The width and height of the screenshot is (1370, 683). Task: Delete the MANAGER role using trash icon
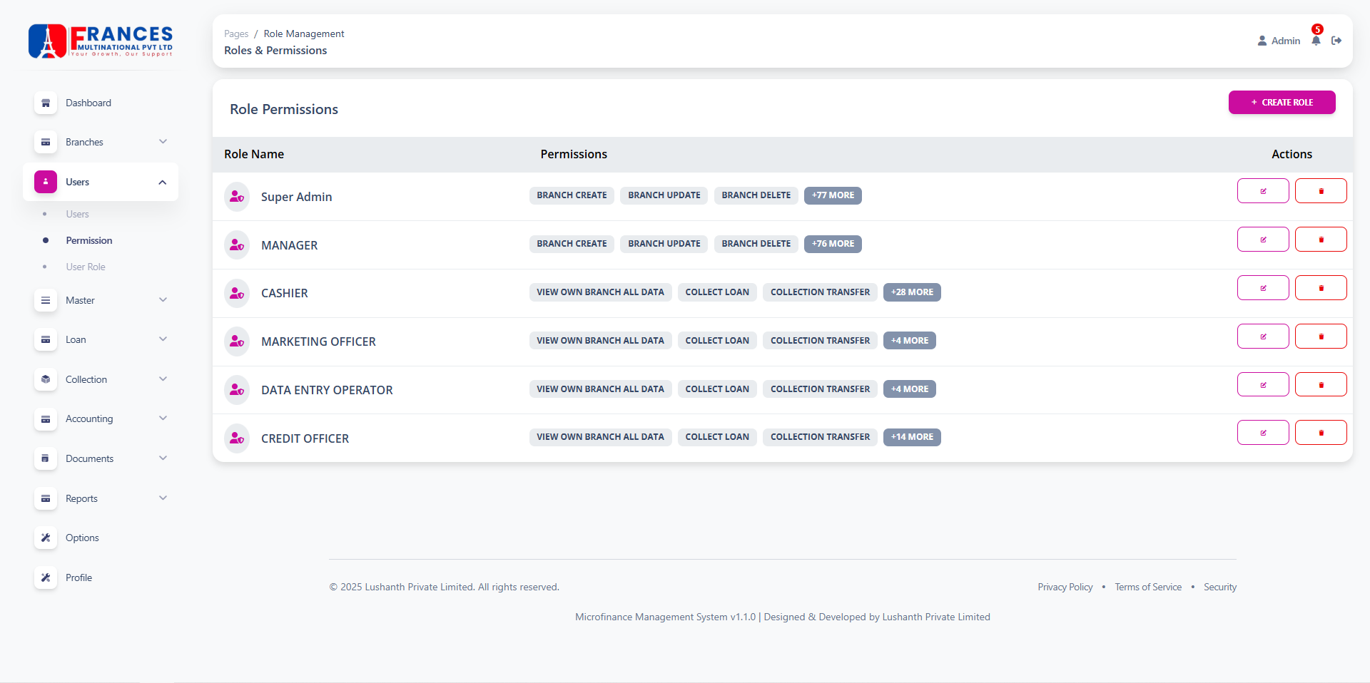(x=1321, y=240)
